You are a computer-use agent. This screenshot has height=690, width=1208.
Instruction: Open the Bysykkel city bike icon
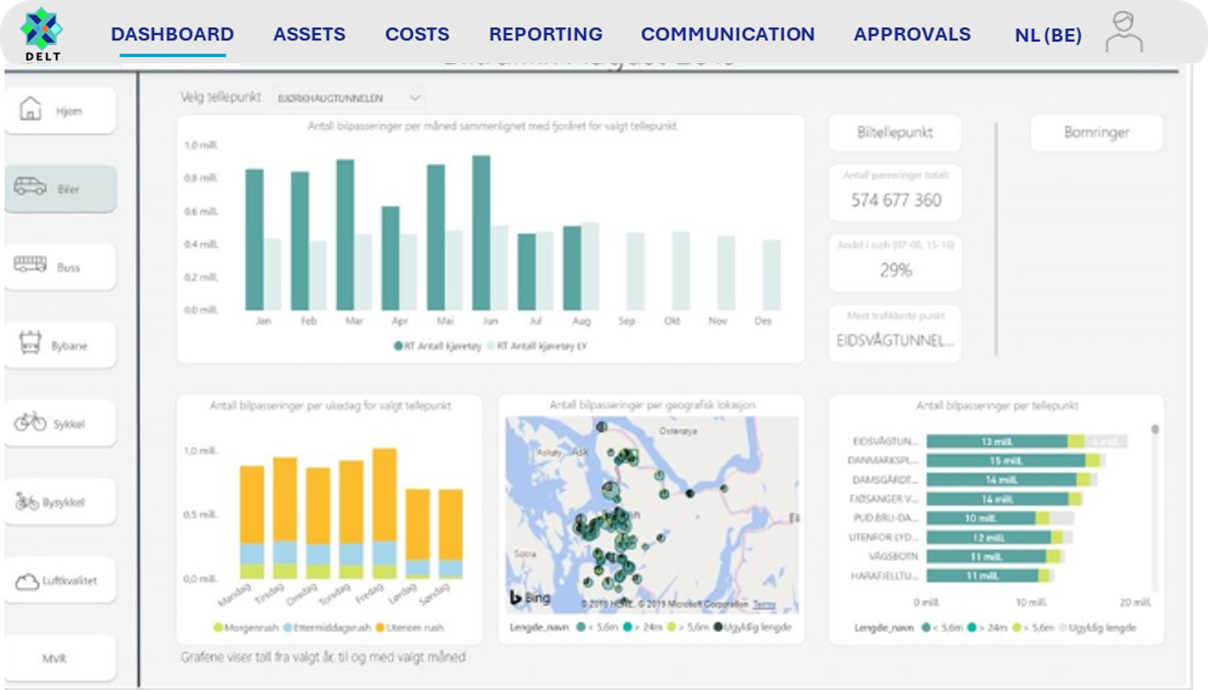pos(28,502)
